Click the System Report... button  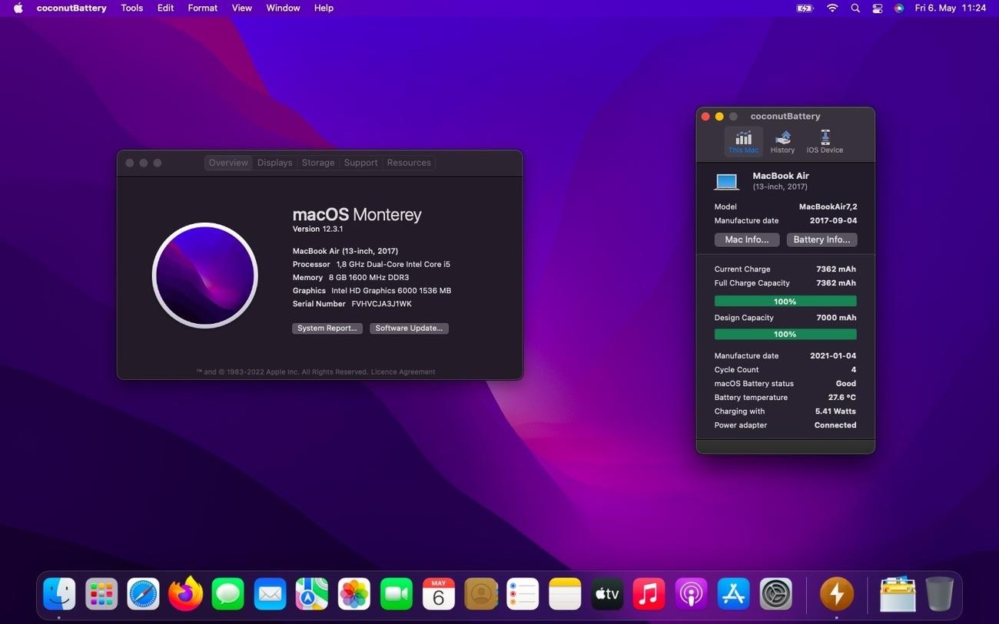pos(327,329)
